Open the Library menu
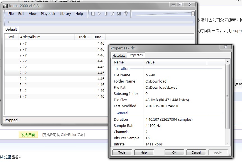 click(x=65, y=13)
